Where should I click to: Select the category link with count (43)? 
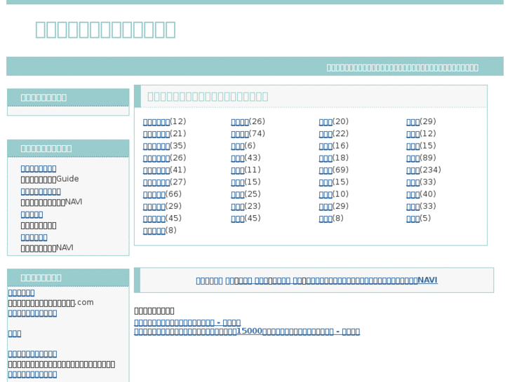pyautogui.click(x=237, y=158)
